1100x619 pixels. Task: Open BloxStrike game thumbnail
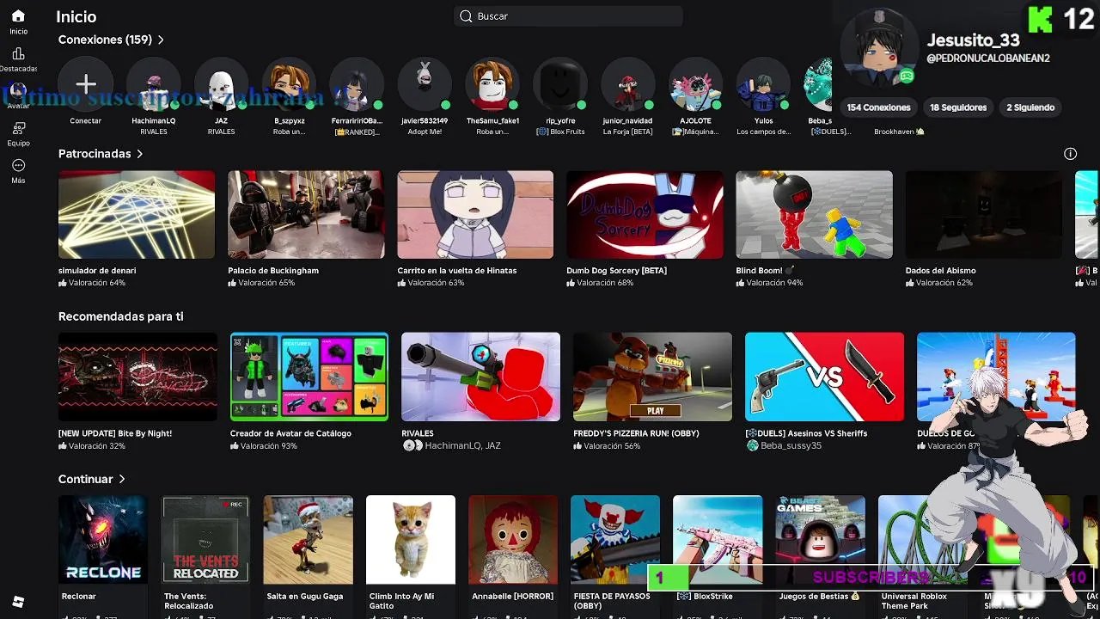(718, 540)
